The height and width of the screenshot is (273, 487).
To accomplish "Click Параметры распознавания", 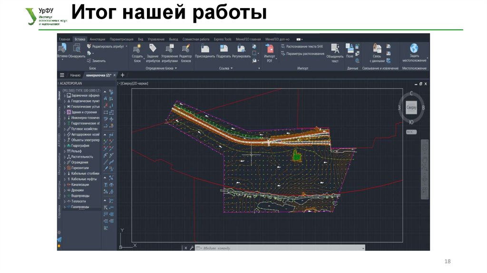I will click(x=302, y=53).
